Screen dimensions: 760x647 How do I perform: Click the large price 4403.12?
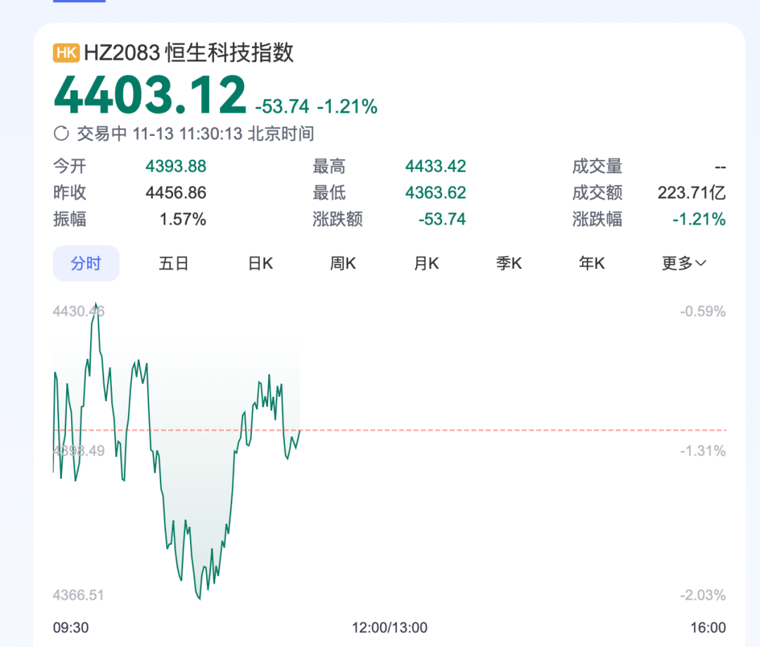[151, 95]
